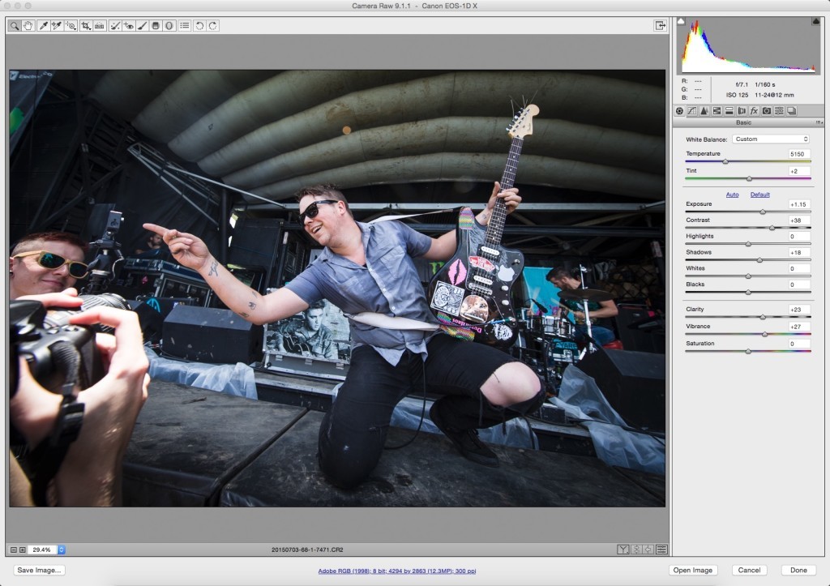Viewport: 830px width, 586px height.
Task: Rotate the image 90 degrees counterclockwise
Action: pos(201,25)
